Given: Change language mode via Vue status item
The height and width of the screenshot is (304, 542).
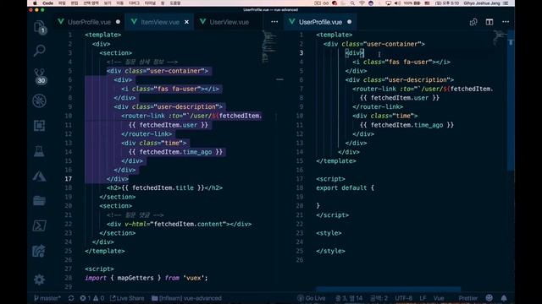Looking at the screenshot, I should [x=439, y=298].
